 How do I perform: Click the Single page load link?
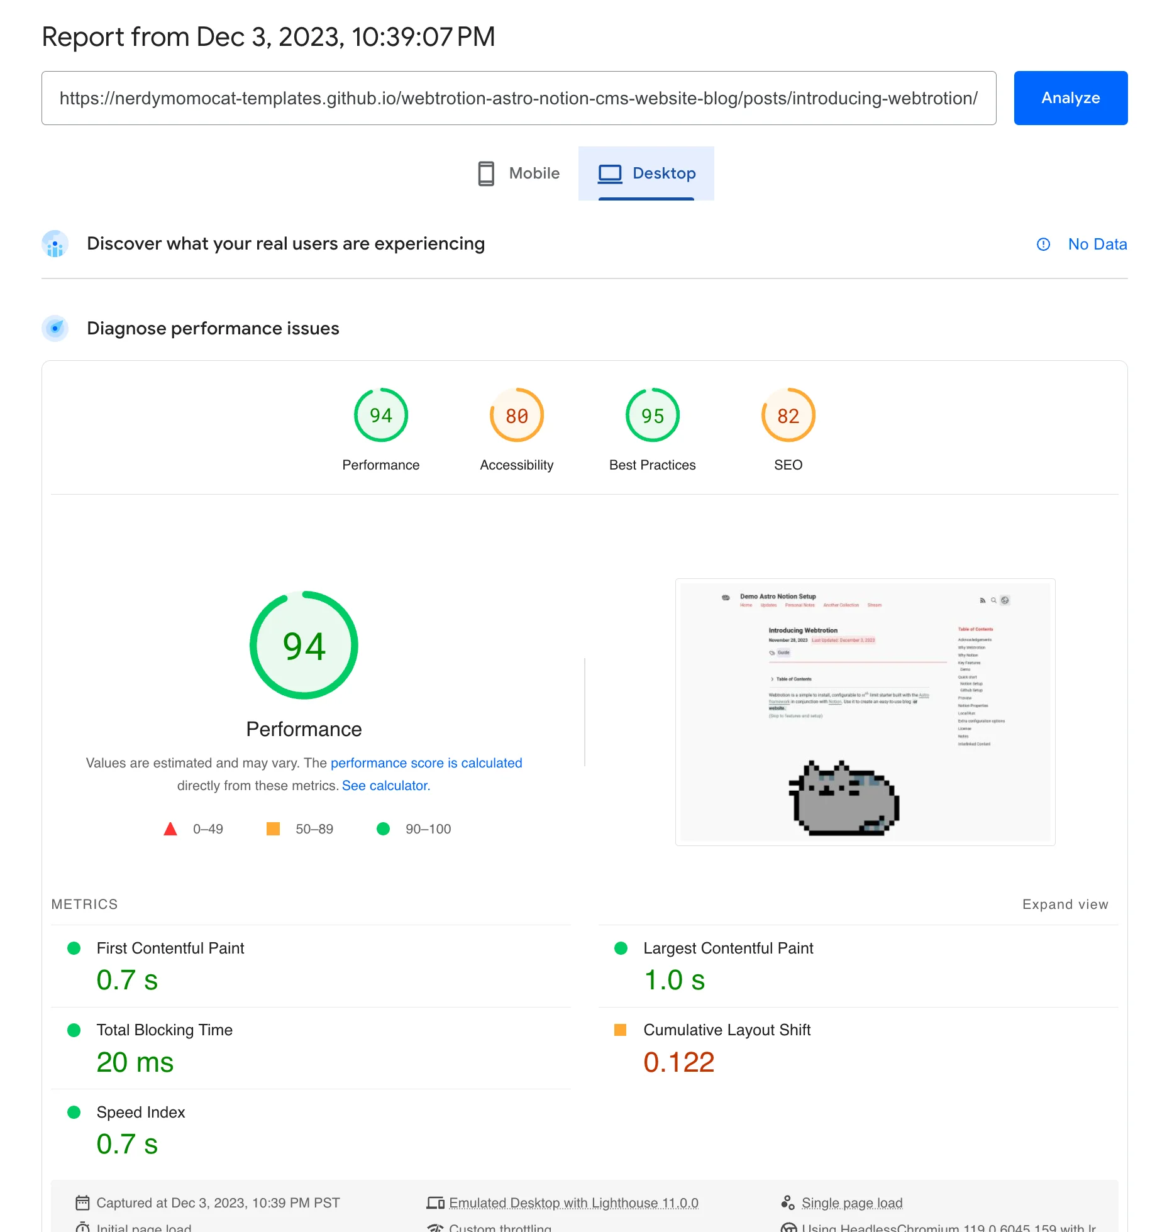[x=851, y=1203]
